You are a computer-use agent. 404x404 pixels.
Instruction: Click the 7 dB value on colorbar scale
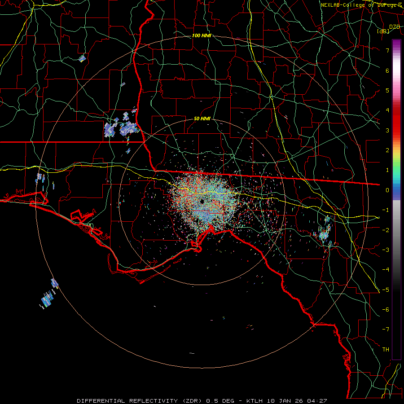click(387, 50)
